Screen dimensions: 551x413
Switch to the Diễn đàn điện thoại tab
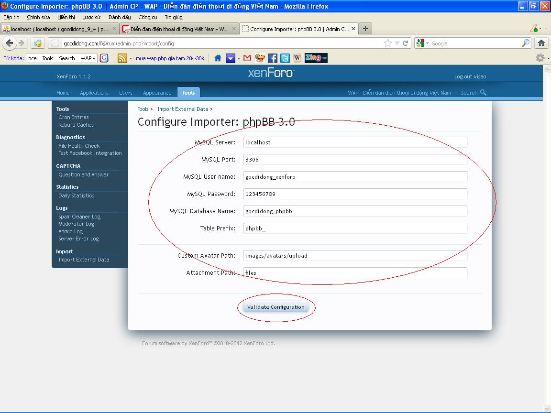(x=179, y=29)
